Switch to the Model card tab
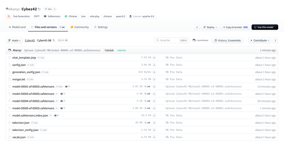This screenshot has width=284, height=156. [17, 27]
